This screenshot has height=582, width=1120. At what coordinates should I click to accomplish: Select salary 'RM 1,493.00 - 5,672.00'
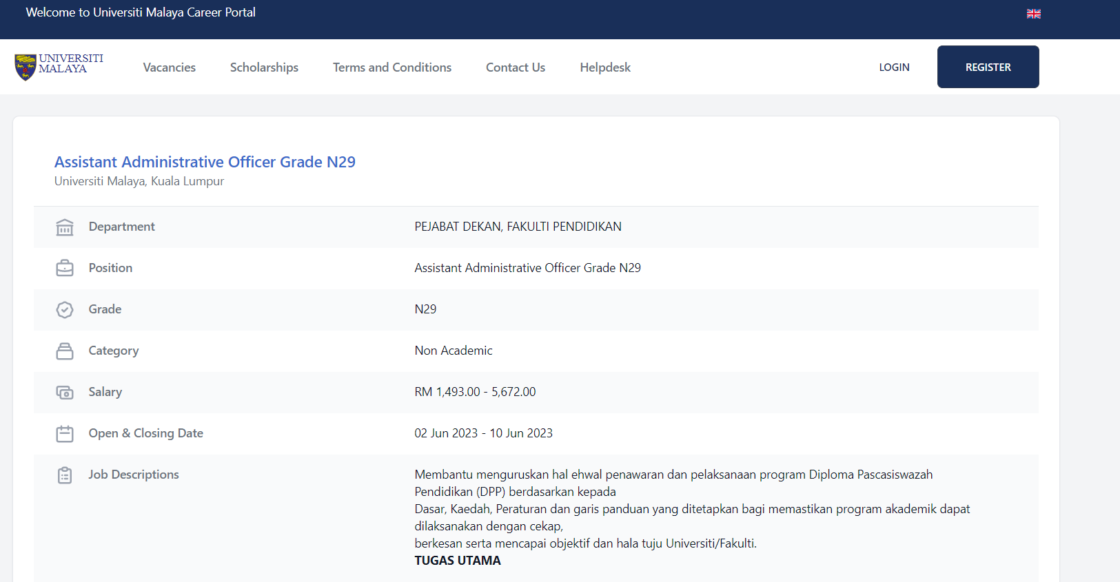pyautogui.click(x=475, y=392)
